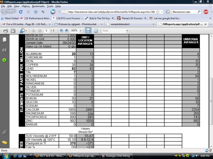Click the back navigation arrow

coord(5,12)
